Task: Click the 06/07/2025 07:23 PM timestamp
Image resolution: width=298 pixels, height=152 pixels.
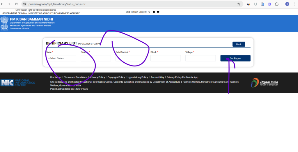Action: pyautogui.click(x=89, y=44)
